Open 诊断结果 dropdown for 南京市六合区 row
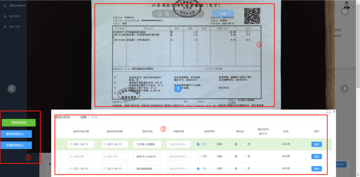The width and height of the screenshot is (360, 177). (179, 157)
